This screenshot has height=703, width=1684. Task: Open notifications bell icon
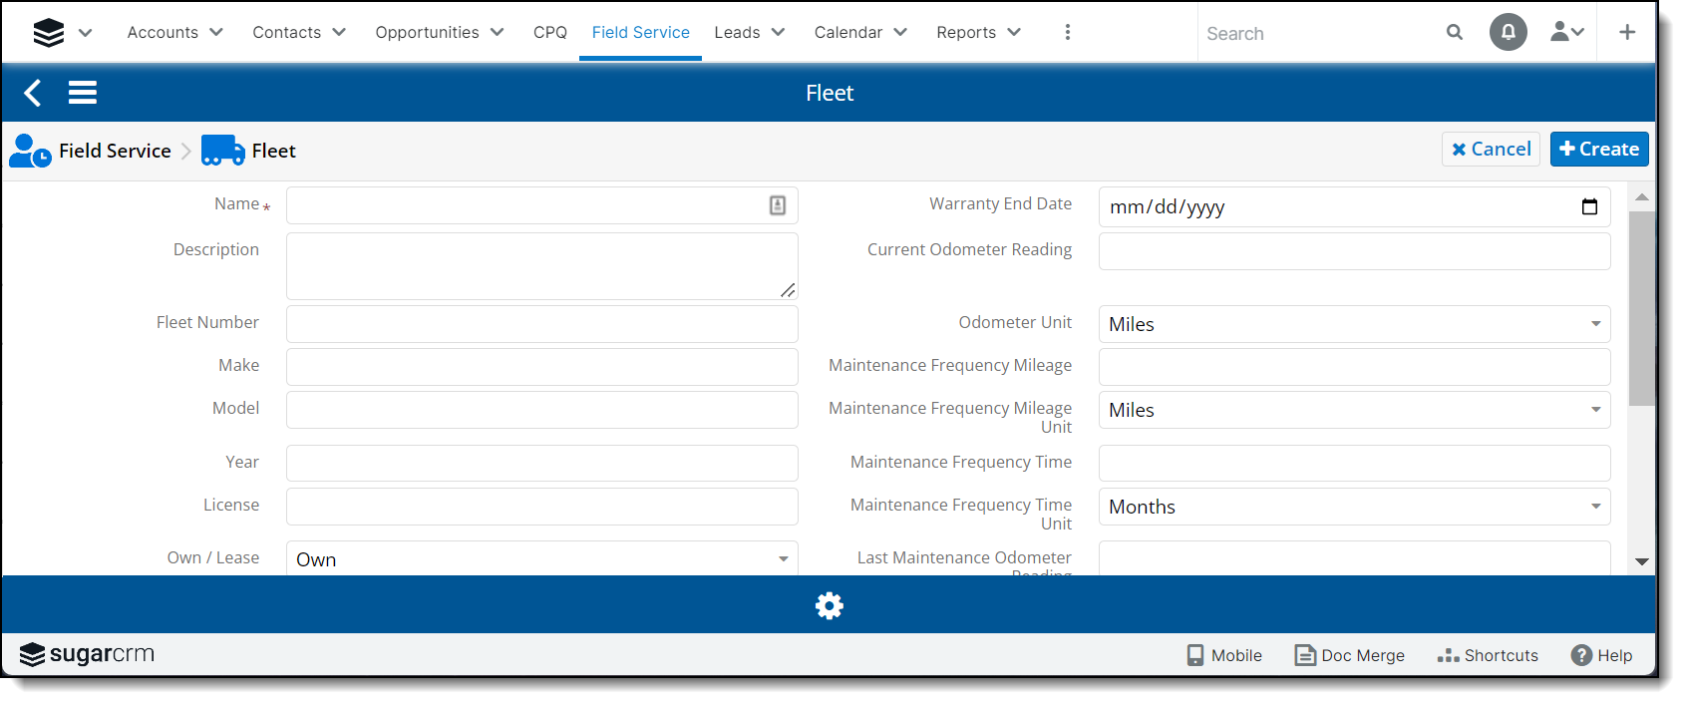pyautogui.click(x=1509, y=32)
